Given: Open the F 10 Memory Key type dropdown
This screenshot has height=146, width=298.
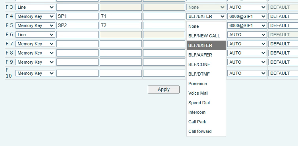Looking at the screenshot, I should point(35,73).
